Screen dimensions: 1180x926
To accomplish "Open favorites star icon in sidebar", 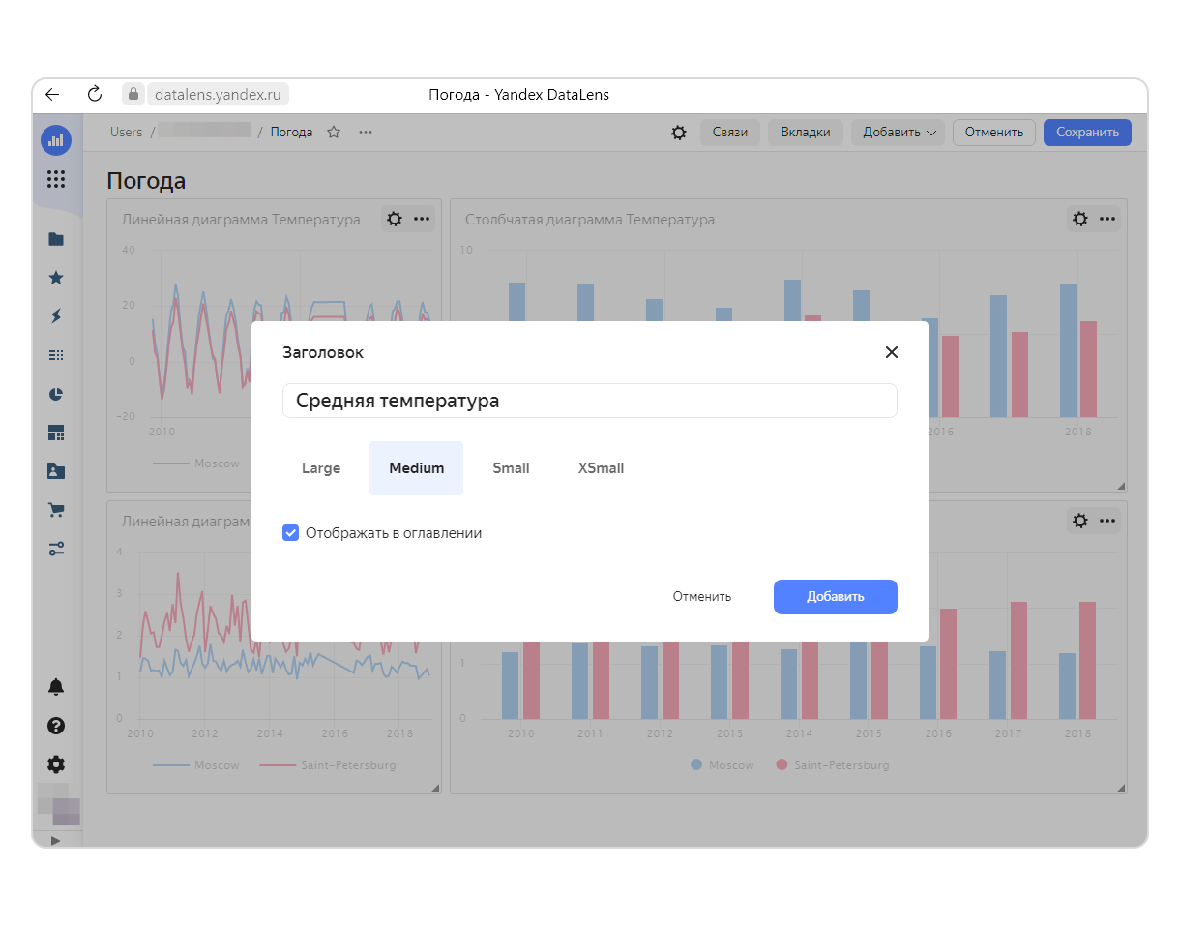I will [x=56, y=278].
